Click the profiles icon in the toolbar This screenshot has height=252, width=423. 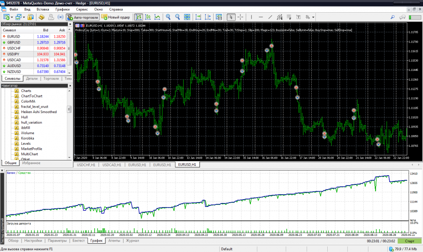click(x=18, y=17)
